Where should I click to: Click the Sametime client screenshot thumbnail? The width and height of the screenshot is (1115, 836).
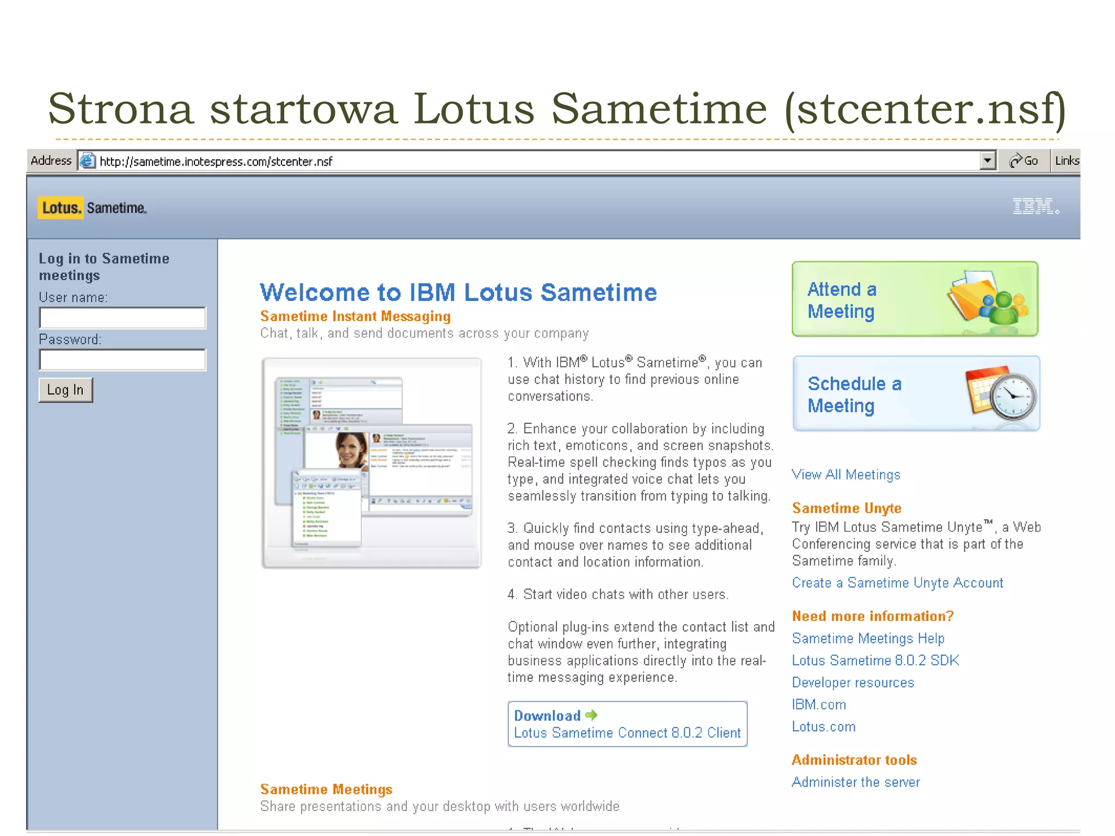(x=371, y=463)
